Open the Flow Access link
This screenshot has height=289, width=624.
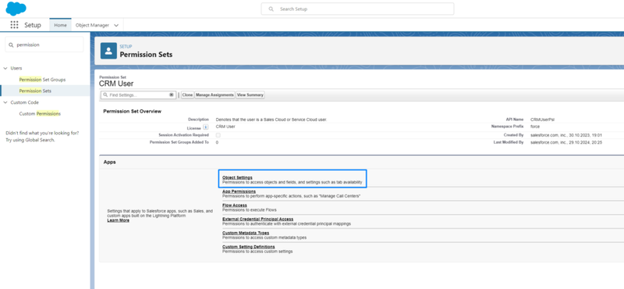tap(235, 205)
